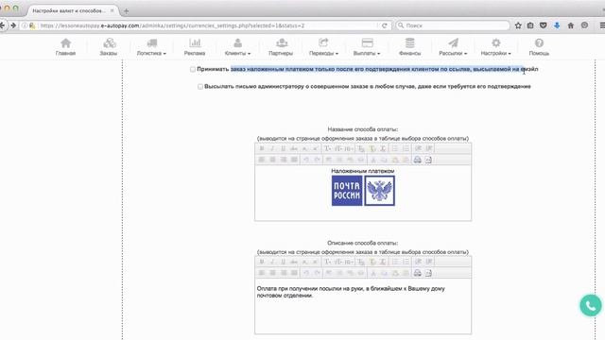Expand the Выплаты dropdown menu
This screenshot has width=605, height=340.
(x=367, y=47)
